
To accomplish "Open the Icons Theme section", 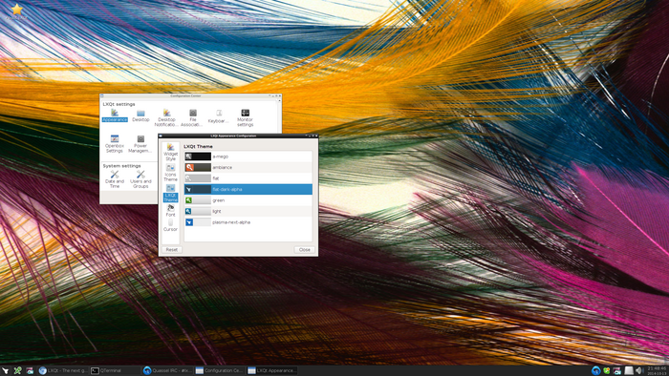I will pos(170,173).
